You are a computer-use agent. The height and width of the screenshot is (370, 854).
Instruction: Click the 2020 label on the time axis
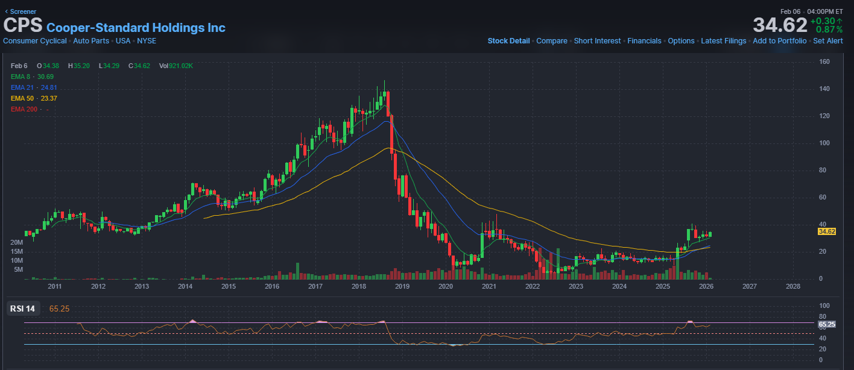point(446,286)
